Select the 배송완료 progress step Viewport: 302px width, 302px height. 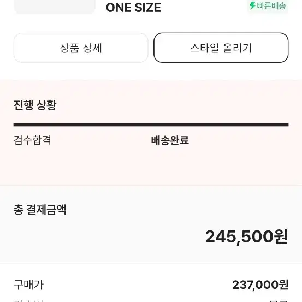click(170, 140)
